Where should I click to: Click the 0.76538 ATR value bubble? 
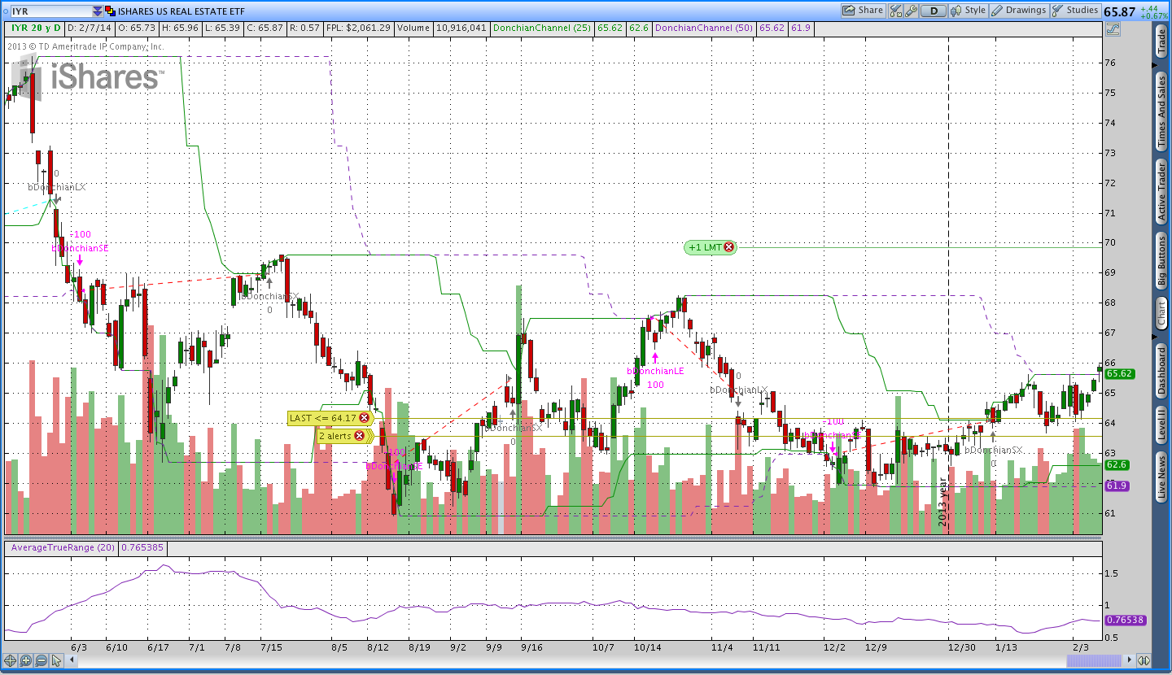coord(1125,621)
